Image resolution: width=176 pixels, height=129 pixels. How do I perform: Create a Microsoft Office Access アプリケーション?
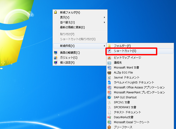click(140, 87)
